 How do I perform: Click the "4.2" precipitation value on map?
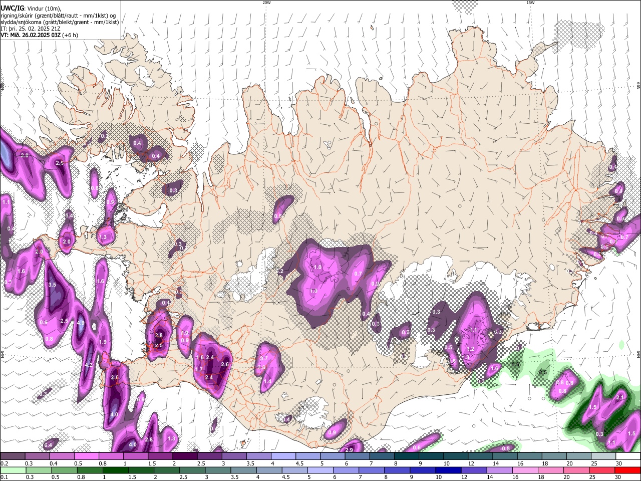(x=89, y=365)
